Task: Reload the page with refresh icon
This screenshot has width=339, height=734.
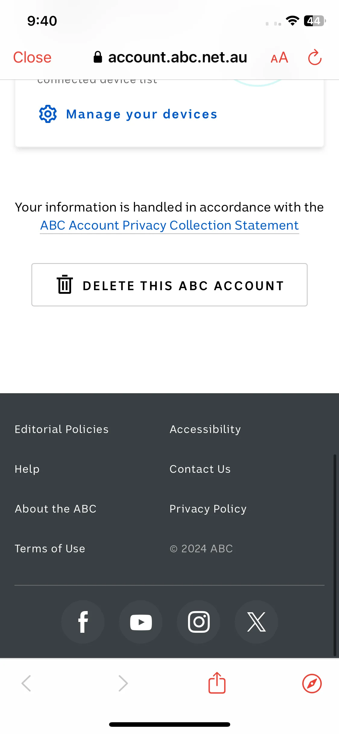Action: click(x=315, y=57)
